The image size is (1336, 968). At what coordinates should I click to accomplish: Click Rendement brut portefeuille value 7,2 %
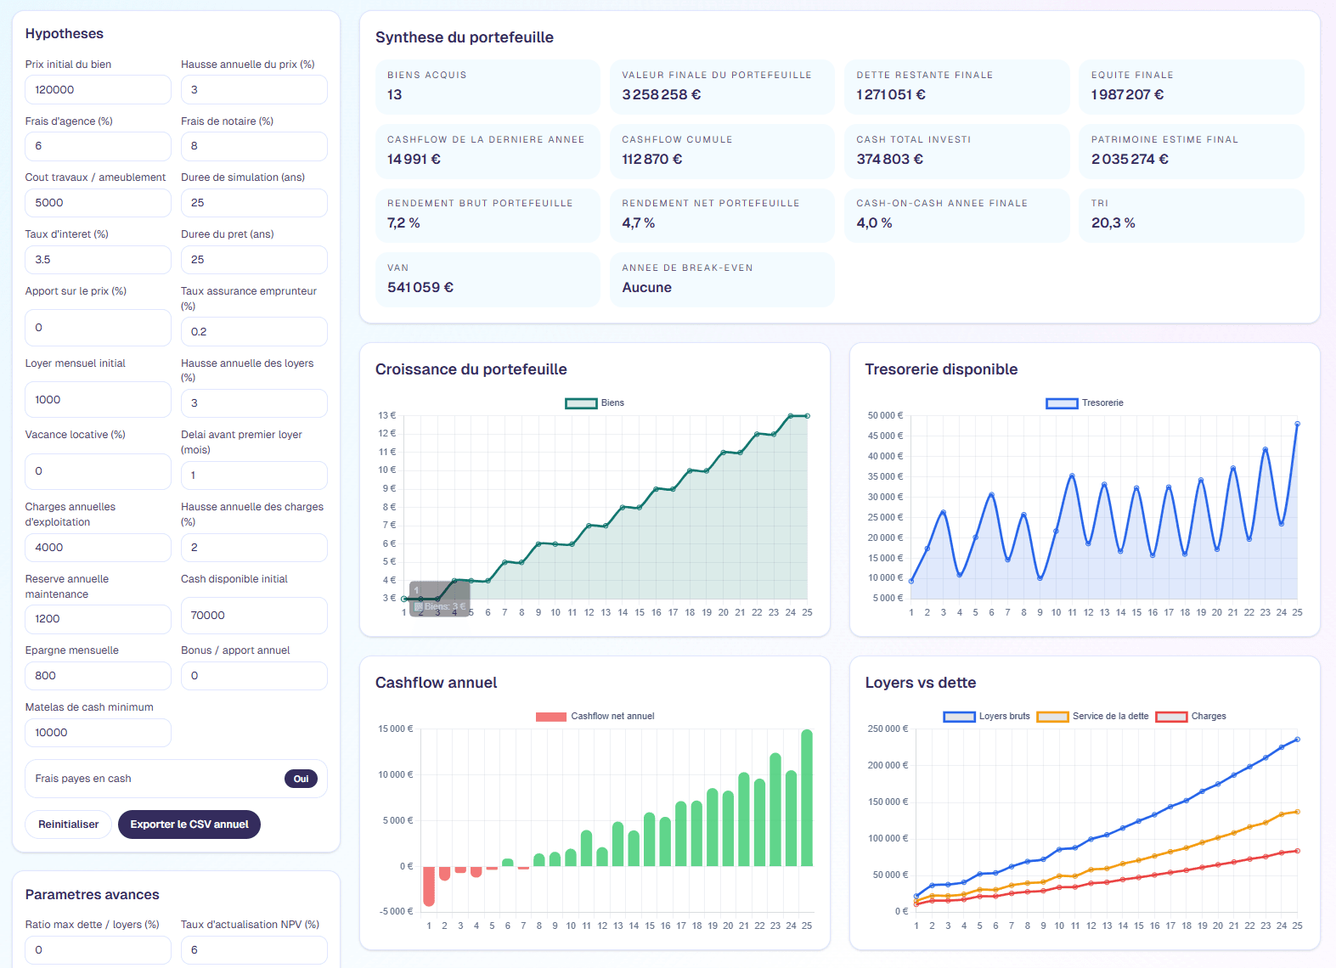403,223
